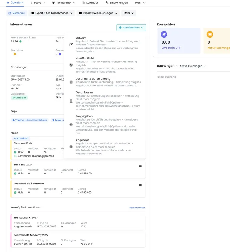Click the globe icon beside Veröffentlicht option
230x252 pixels.
[71, 65]
